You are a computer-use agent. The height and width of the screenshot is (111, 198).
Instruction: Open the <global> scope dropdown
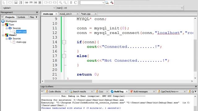pyautogui.click(x=54, y=8)
